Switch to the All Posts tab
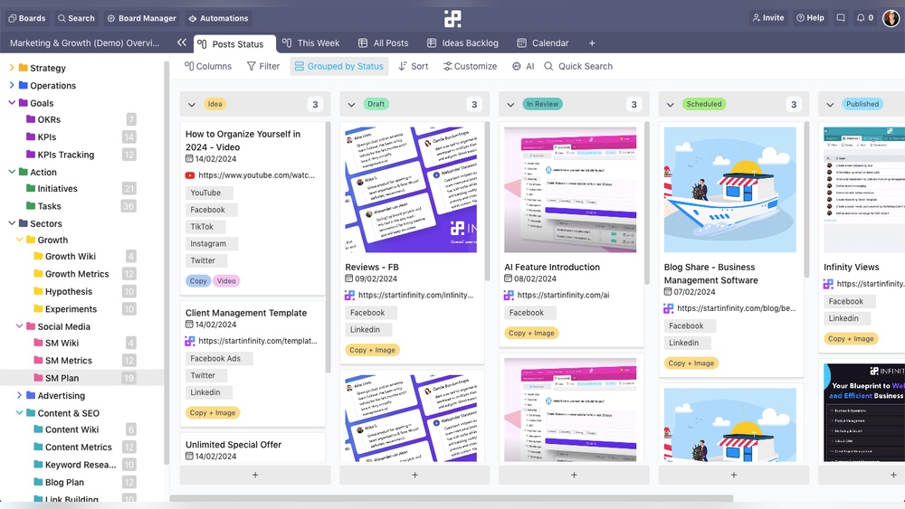This screenshot has width=905, height=509. point(383,43)
